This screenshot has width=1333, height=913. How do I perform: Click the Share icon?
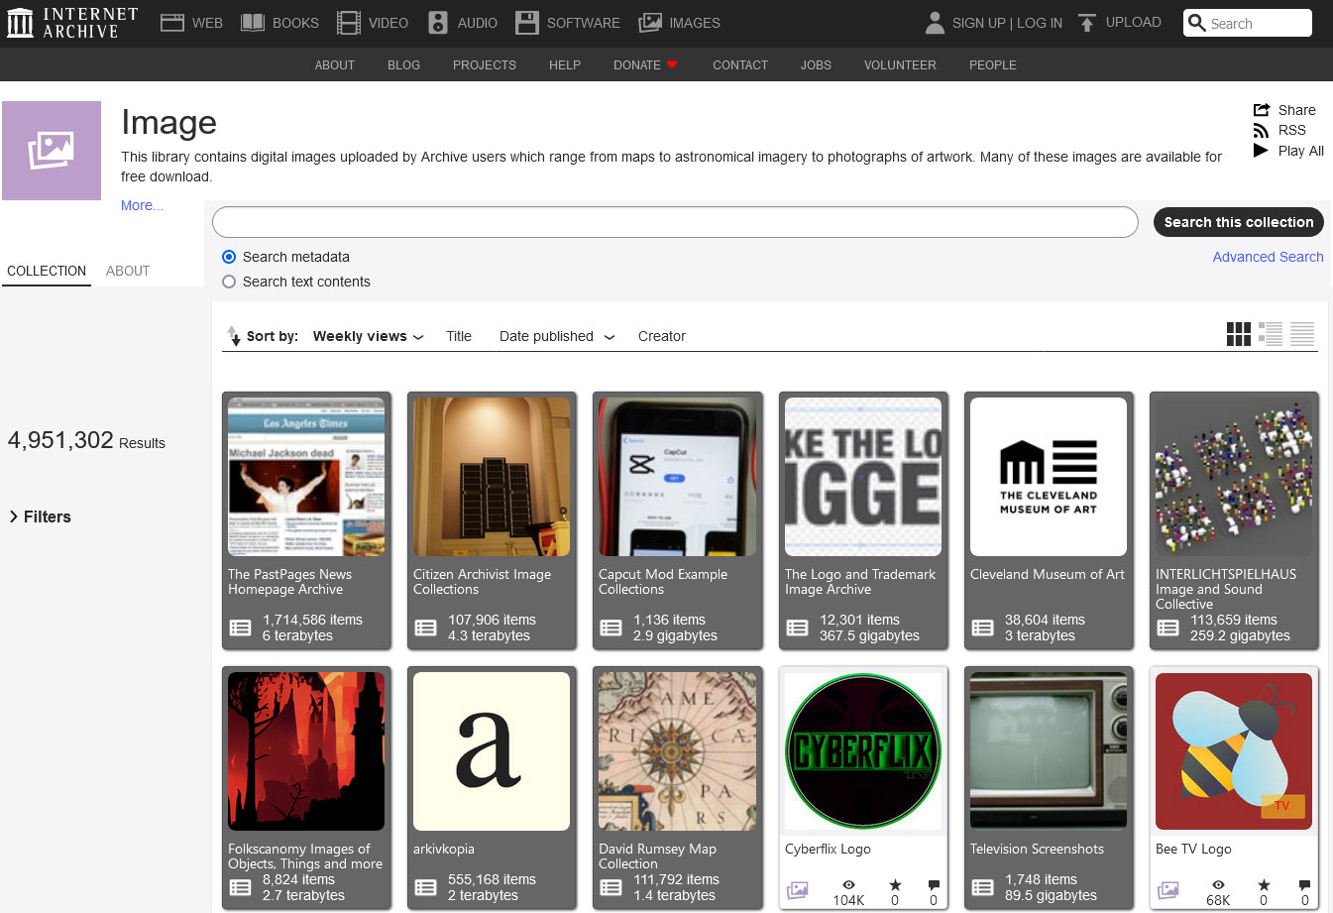pyautogui.click(x=1262, y=110)
